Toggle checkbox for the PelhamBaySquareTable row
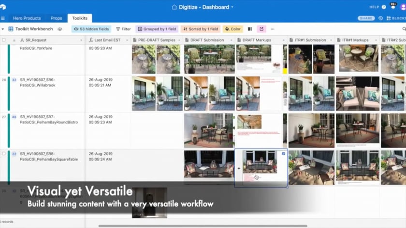The image size is (406, 228). pyautogui.click(x=4, y=154)
